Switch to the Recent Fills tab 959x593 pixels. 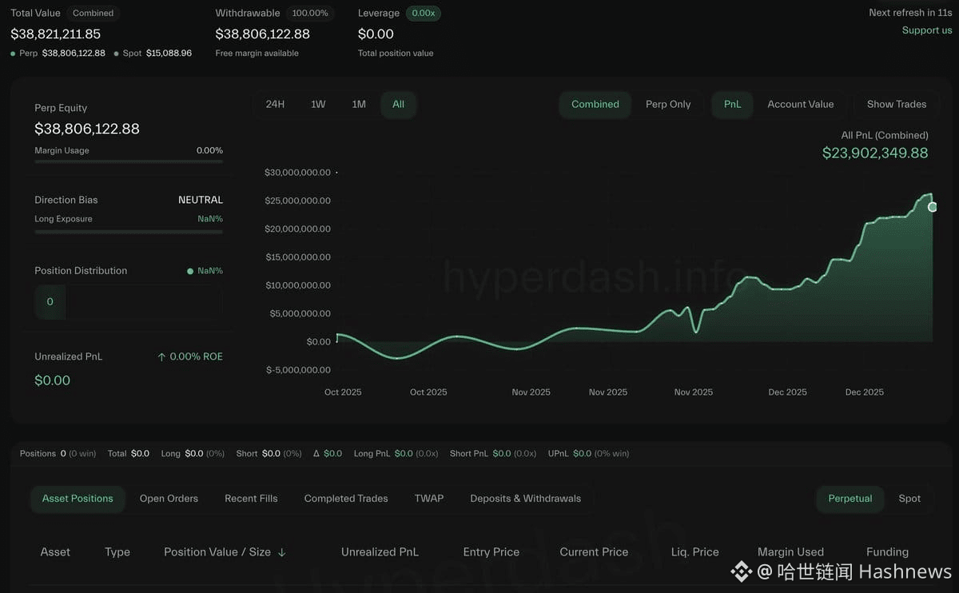[251, 499]
